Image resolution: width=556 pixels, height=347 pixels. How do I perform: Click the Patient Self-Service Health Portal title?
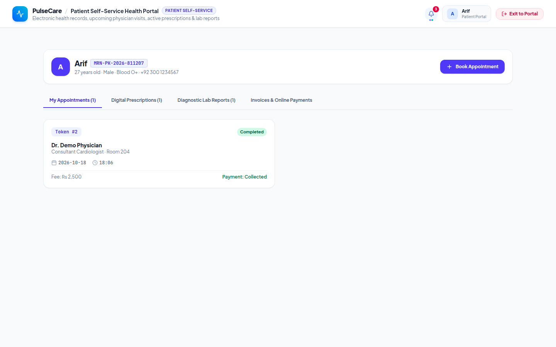(x=115, y=11)
